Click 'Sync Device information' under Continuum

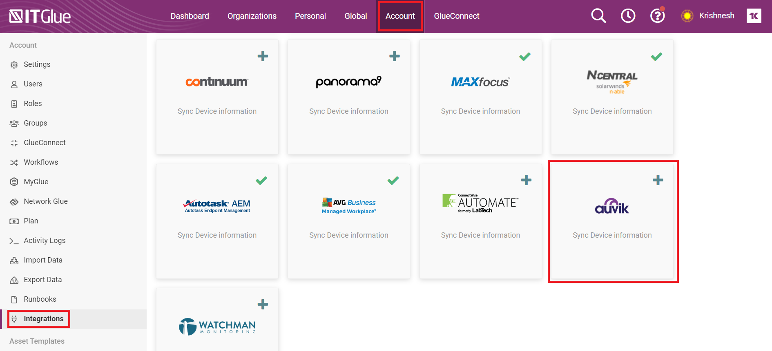[217, 111]
